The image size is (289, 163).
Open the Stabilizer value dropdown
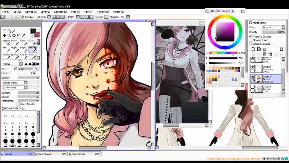tap(128, 17)
